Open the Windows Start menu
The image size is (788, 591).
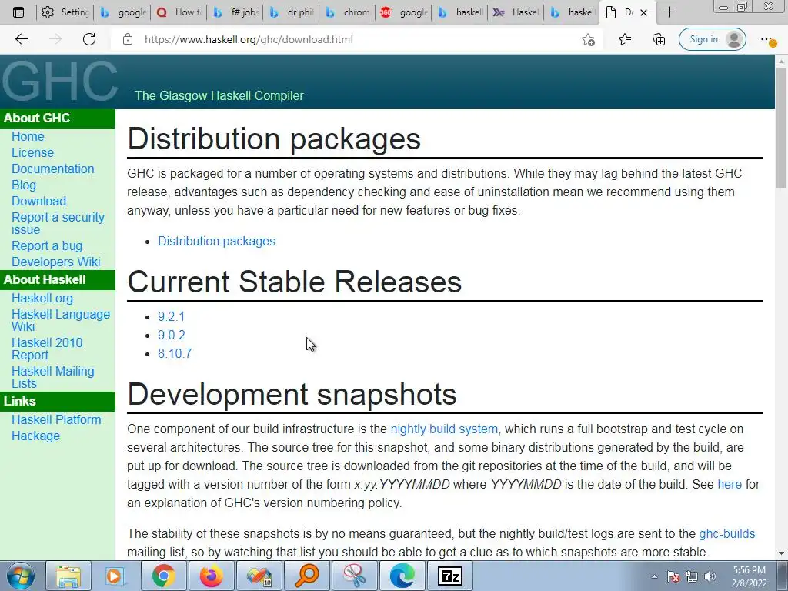(21, 576)
